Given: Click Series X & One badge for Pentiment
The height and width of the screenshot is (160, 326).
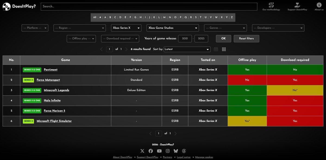Looking at the screenshot, I should (32, 70).
